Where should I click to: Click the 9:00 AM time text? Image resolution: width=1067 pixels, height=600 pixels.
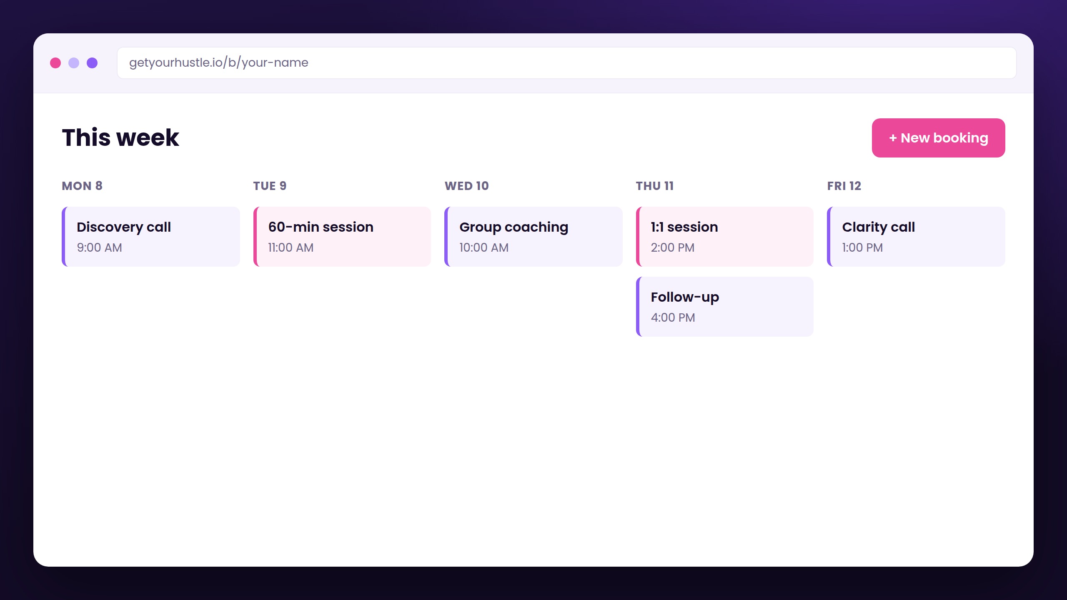99,247
